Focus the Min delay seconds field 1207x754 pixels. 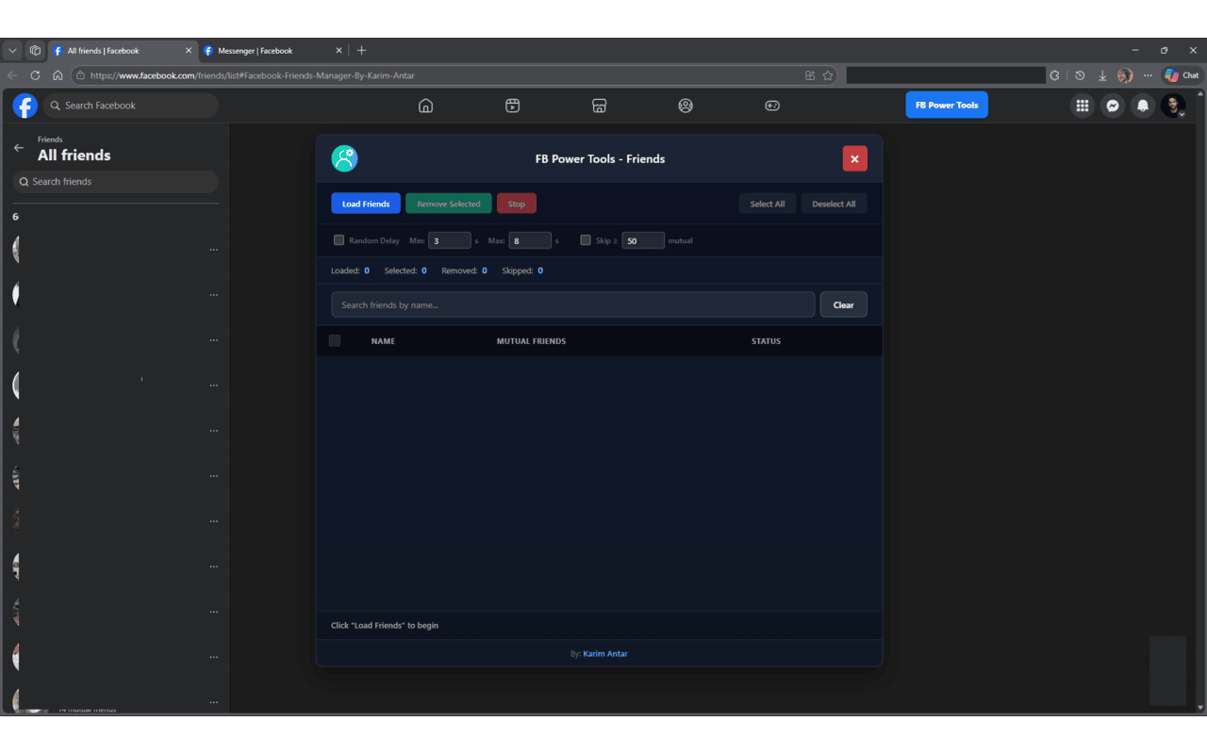[450, 240]
